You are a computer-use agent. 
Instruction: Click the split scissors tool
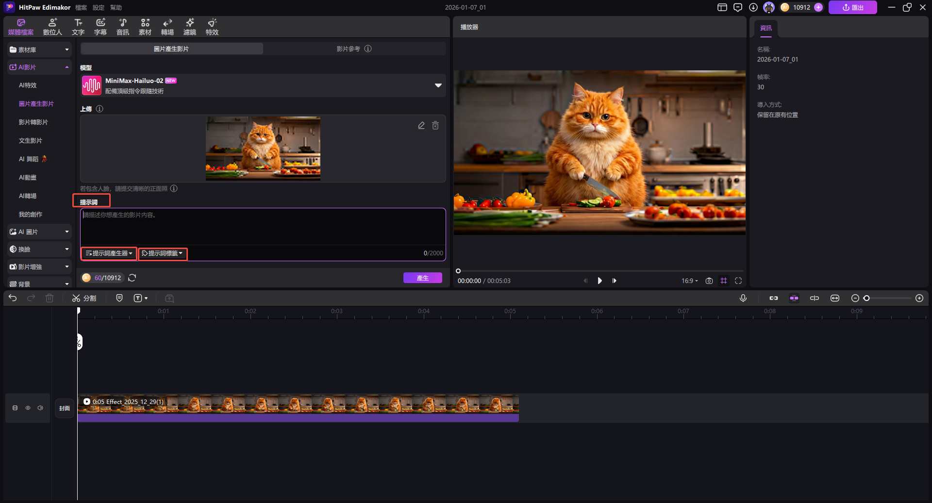point(84,298)
